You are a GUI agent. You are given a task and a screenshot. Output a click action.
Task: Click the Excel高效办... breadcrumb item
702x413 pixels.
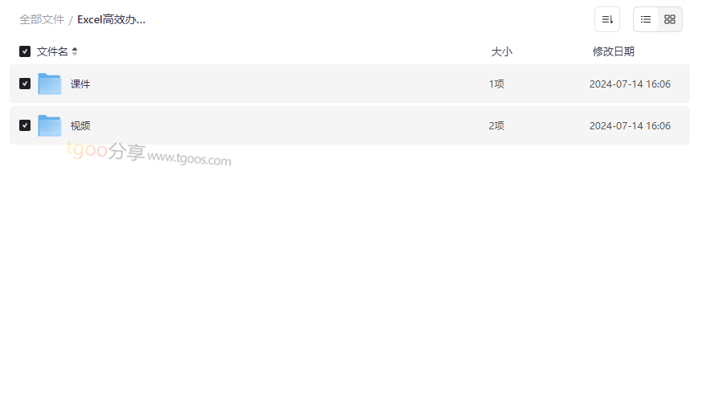tap(112, 19)
